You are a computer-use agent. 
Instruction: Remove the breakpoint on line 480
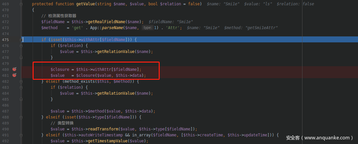tap(14, 69)
